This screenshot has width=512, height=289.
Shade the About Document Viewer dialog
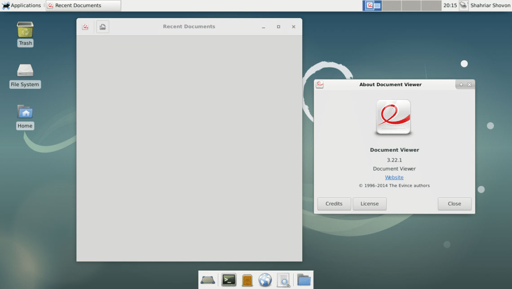point(461,84)
